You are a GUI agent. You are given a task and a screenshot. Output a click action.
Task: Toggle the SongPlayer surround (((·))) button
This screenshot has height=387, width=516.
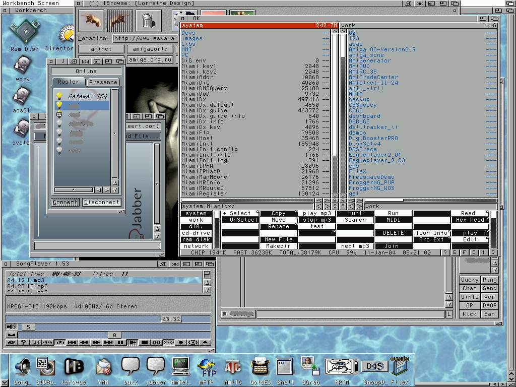coord(168,342)
